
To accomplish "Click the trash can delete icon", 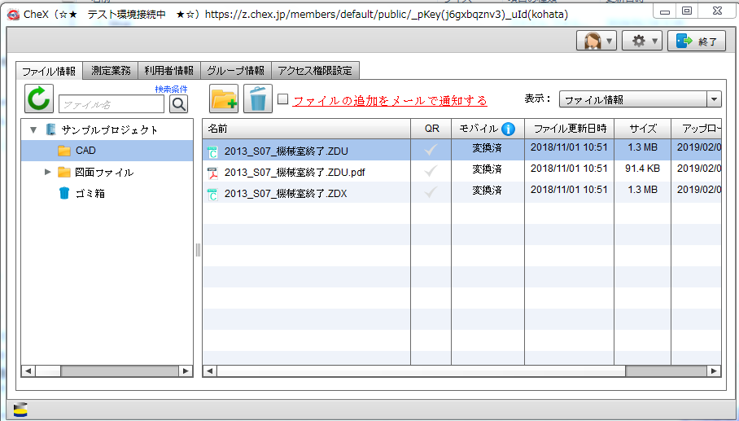I will pyautogui.click(x=258, y=99).
